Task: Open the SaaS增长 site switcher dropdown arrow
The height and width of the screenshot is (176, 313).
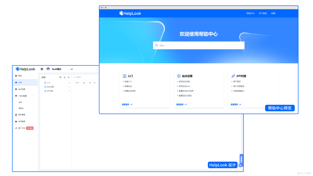Action: pyautogui.click(x=72, y=69)
